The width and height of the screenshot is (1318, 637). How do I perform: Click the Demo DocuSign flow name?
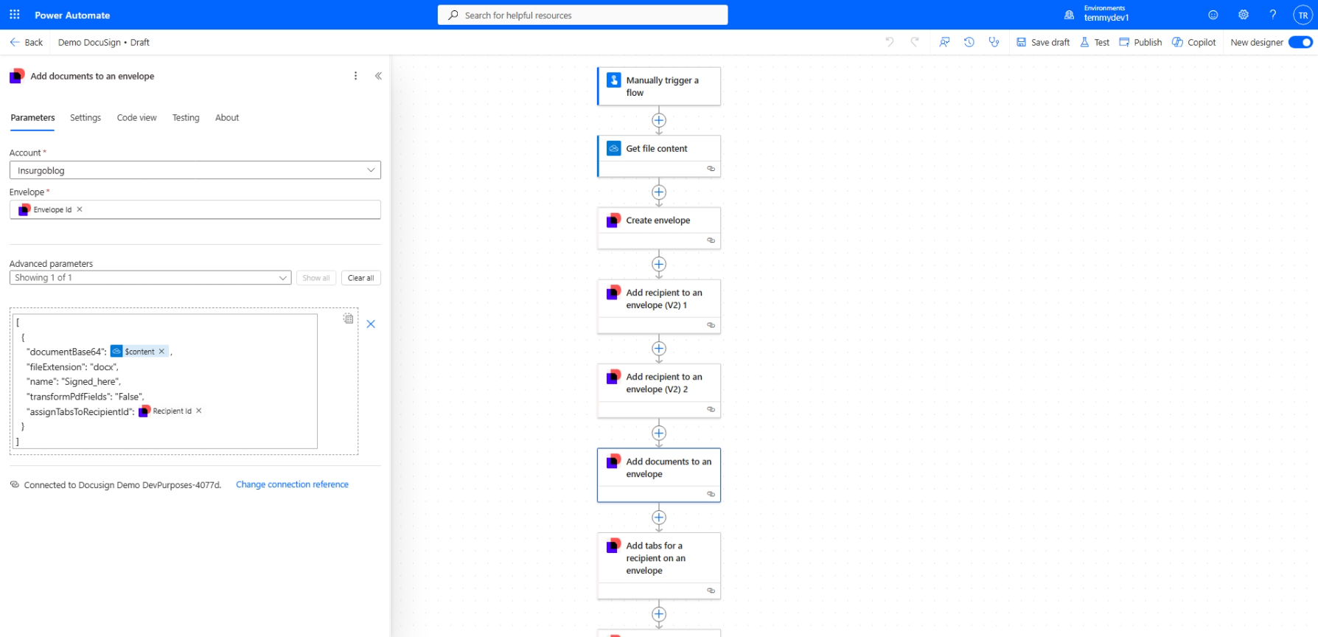[89, 42]
